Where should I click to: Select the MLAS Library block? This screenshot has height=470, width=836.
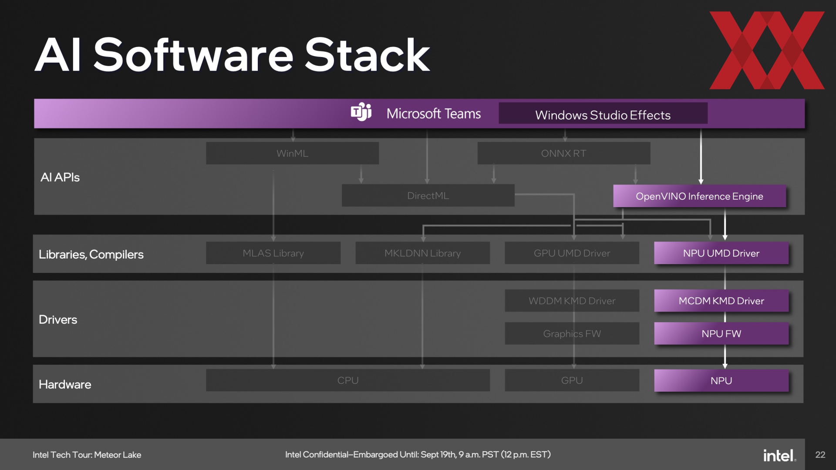[273, 253]
